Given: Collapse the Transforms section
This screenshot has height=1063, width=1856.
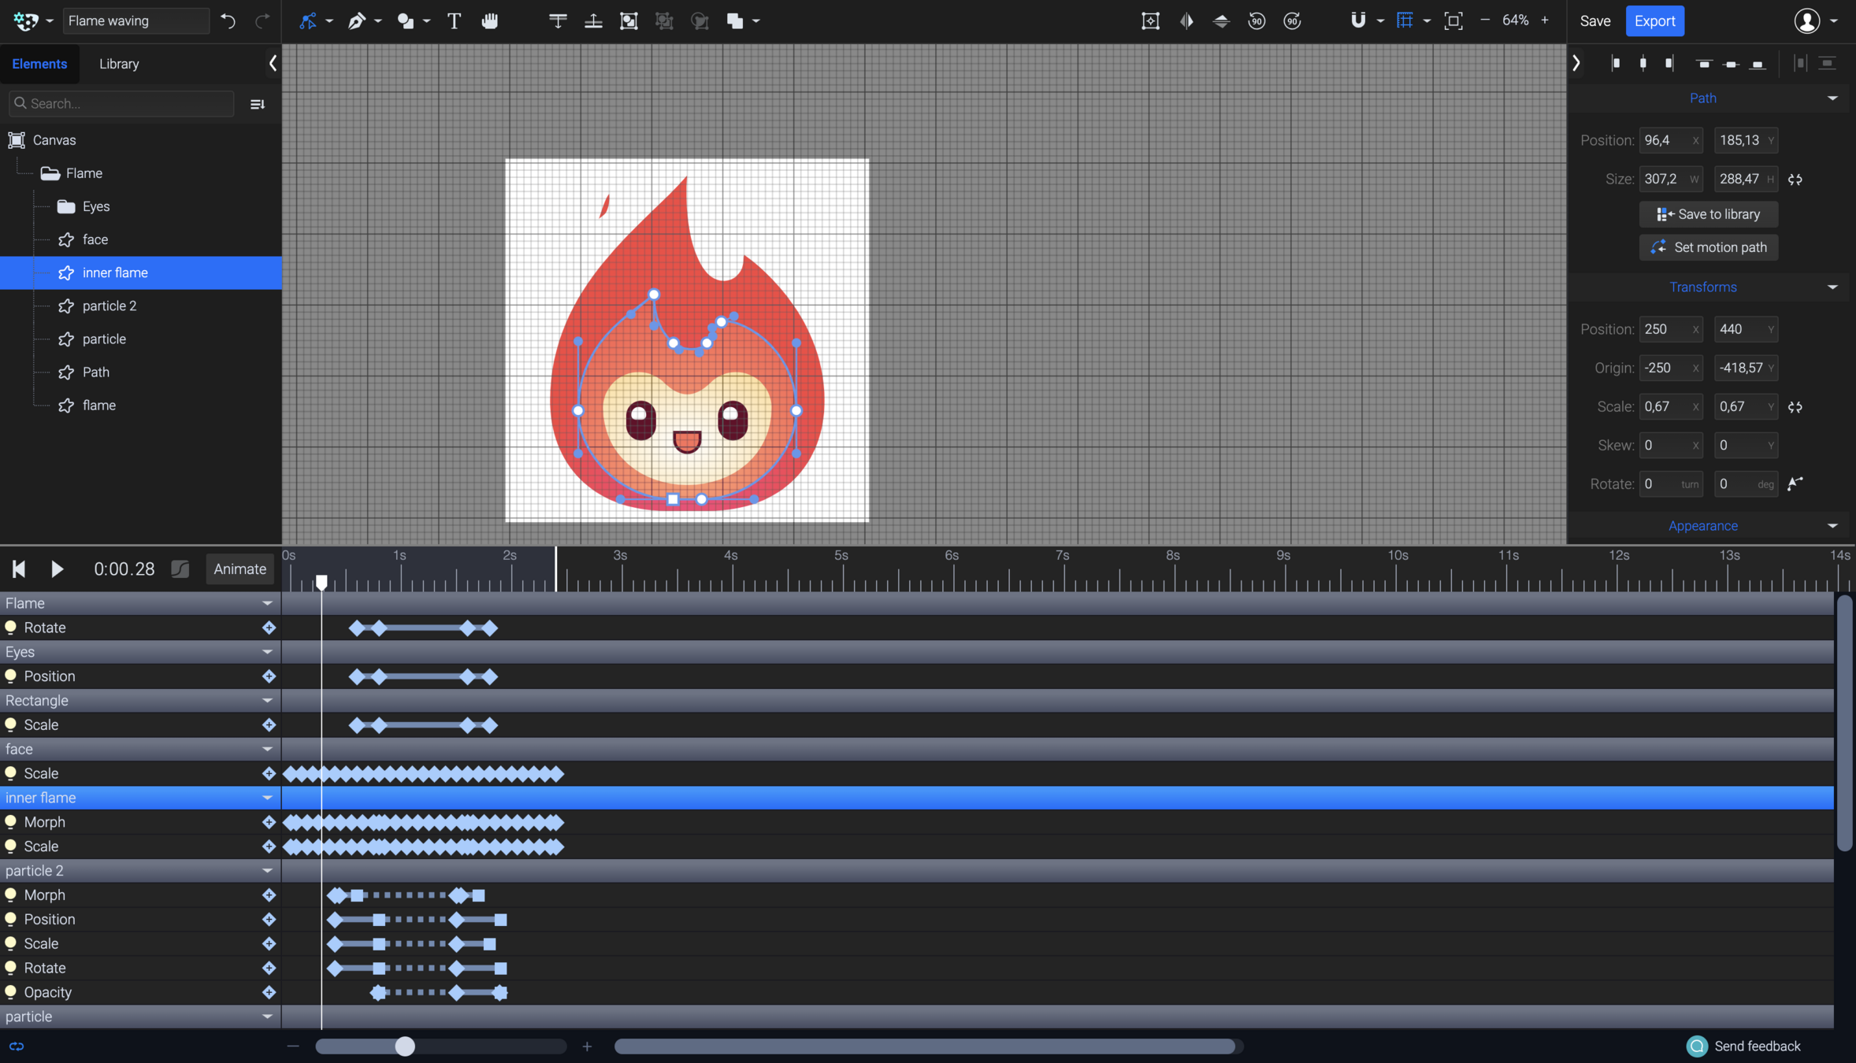Looking at the screenshot, I should click(1832, 287).
